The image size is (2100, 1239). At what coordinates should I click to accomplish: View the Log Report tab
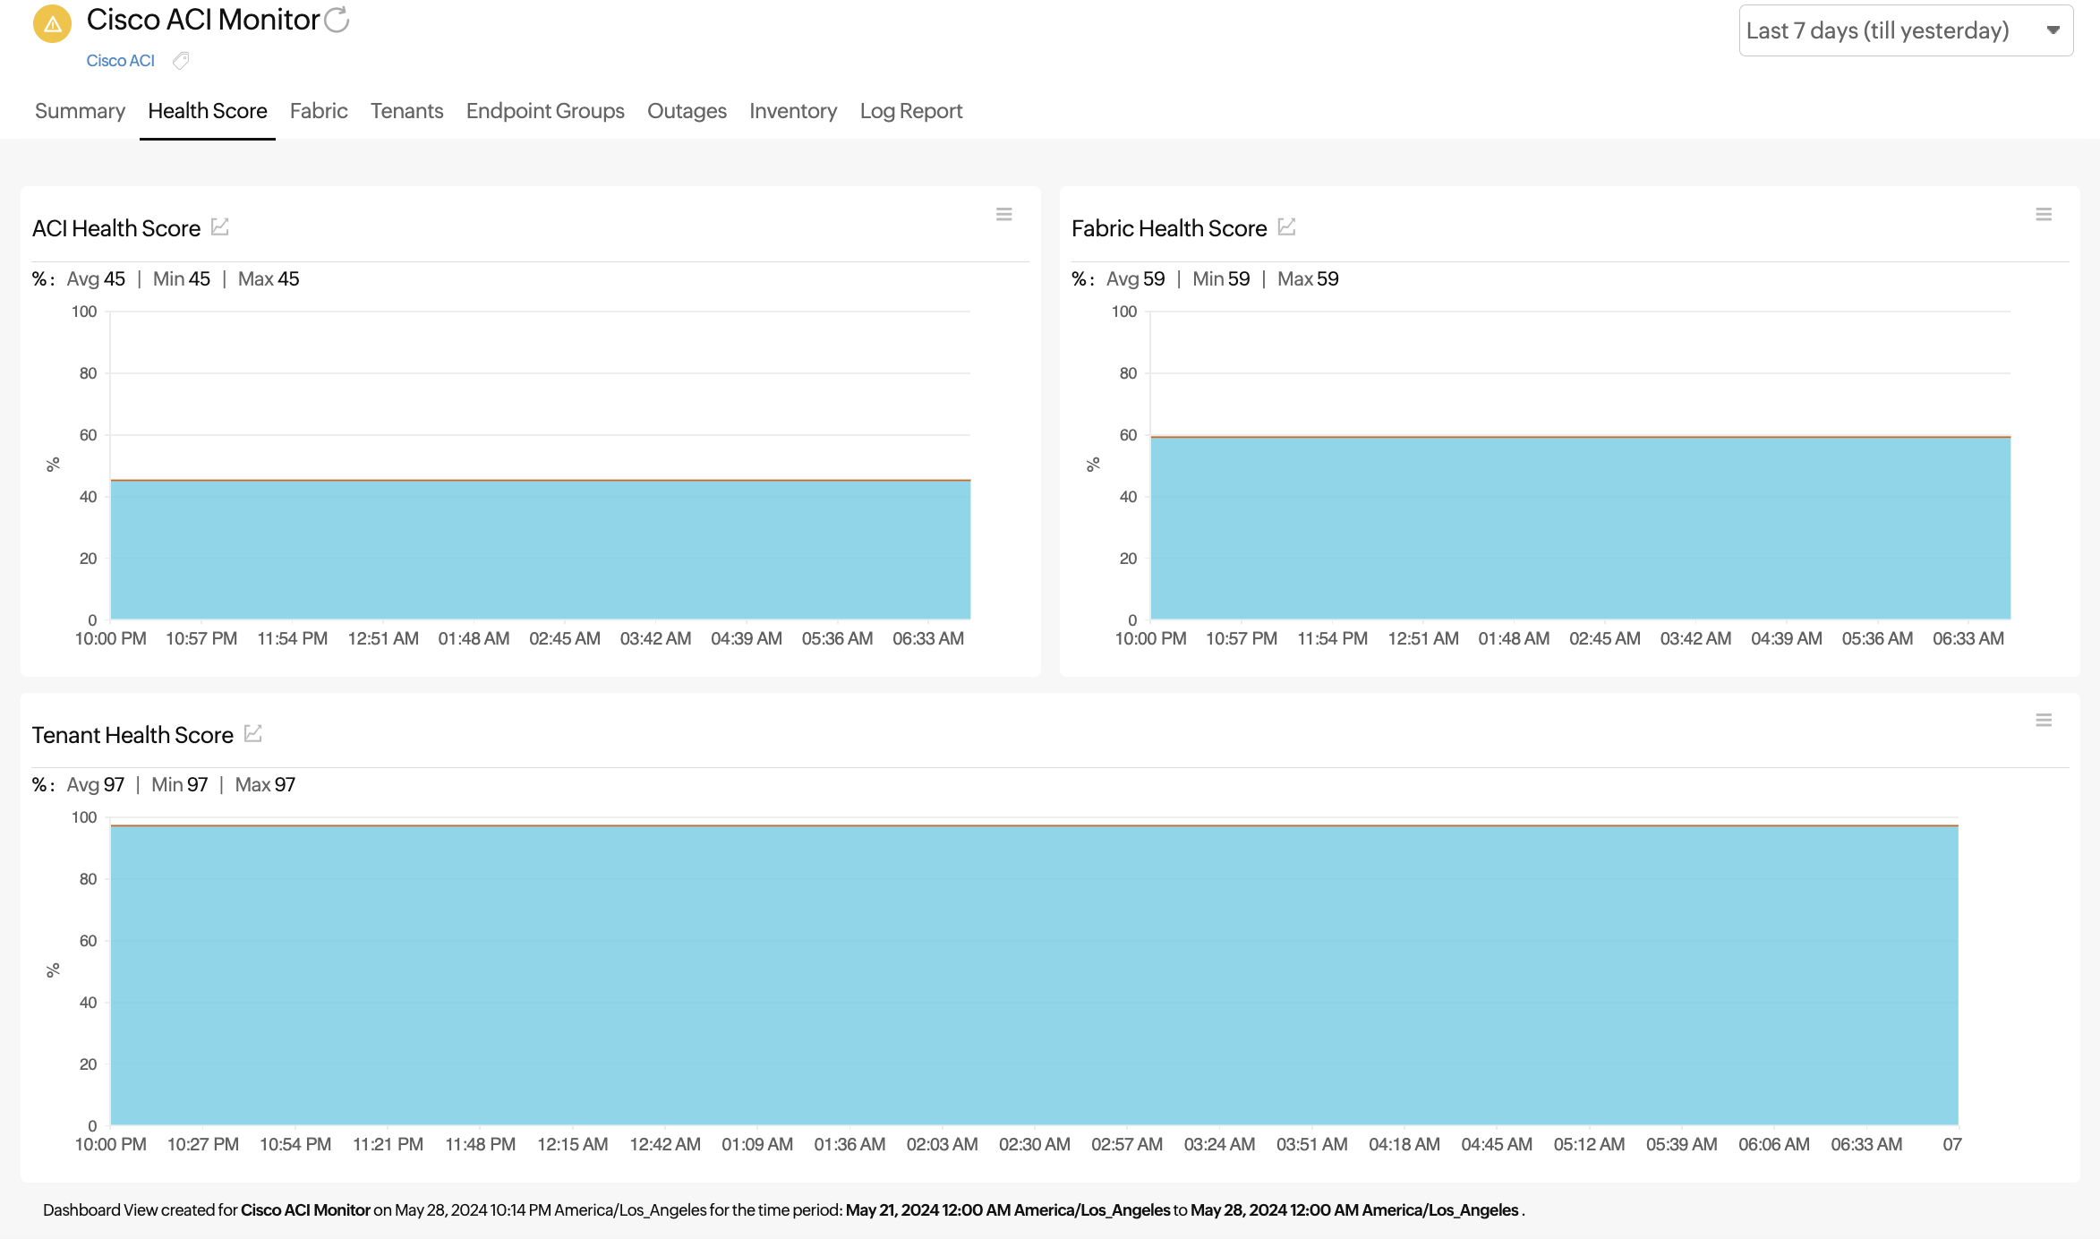911,111
